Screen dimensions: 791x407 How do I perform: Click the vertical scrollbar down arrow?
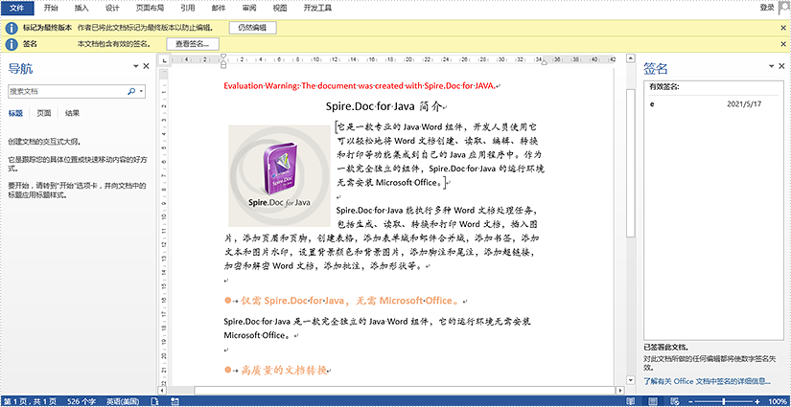[x=630, y=380]
